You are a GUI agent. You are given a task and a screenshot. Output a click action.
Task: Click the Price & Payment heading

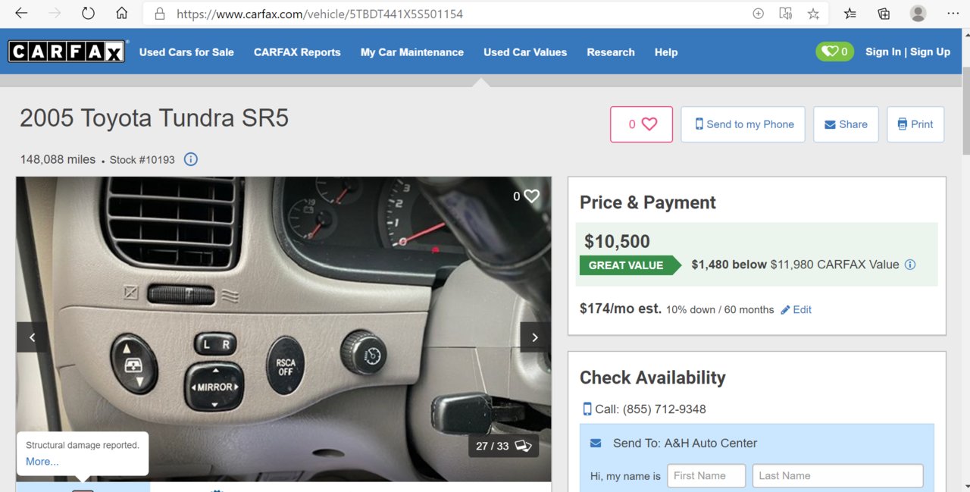coord(648,202)
